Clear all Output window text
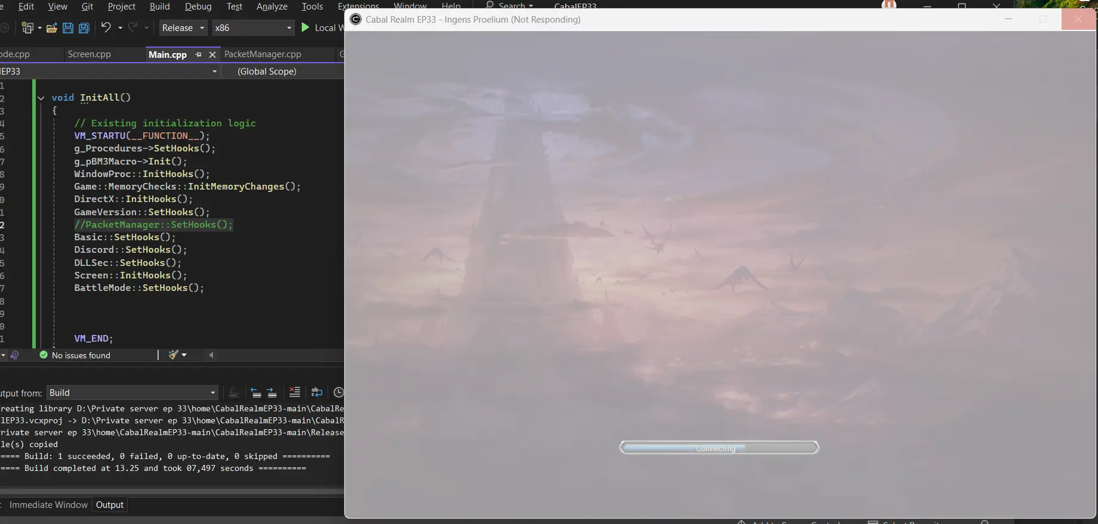1098x524 pixels. [x=295, y=392]
